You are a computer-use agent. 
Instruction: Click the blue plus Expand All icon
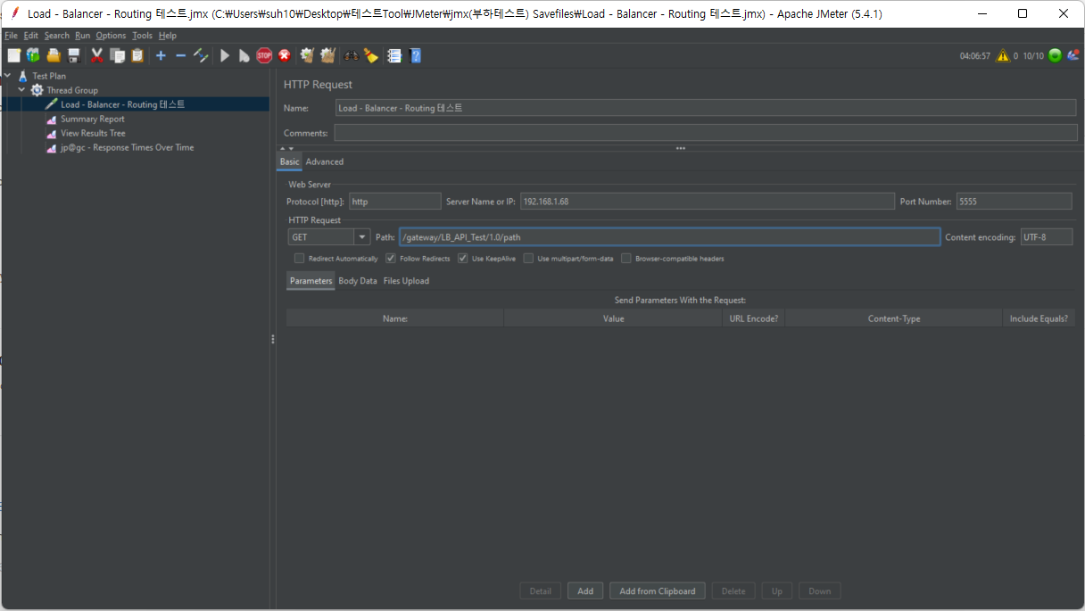coord(161,55)
